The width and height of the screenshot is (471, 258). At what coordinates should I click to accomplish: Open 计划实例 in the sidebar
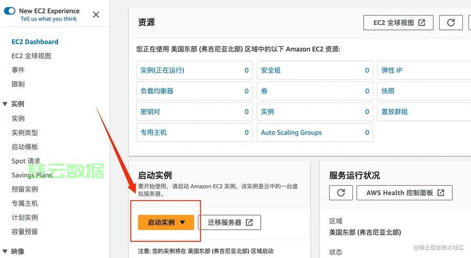25,217
